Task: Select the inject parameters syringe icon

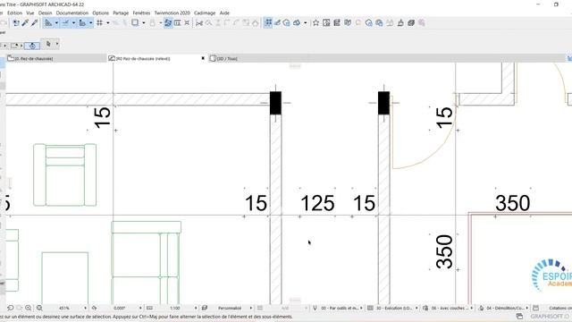Action: 34,22
